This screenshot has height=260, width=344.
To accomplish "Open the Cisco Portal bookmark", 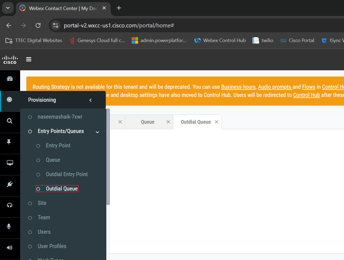I will (x=297, y=40).
